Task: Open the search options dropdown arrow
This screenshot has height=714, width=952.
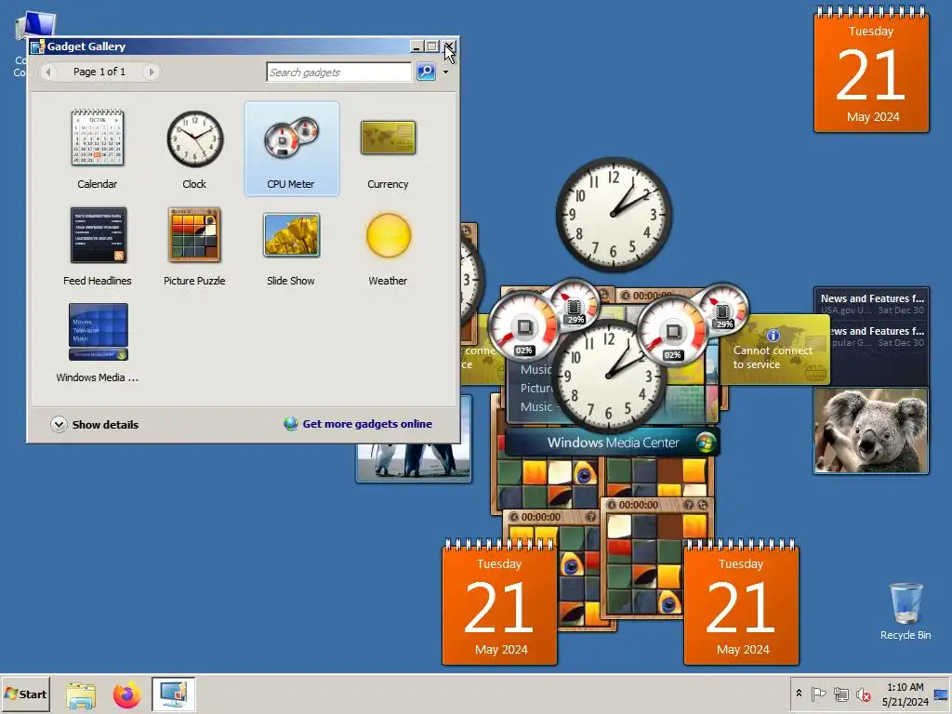Action: coord(445,72)
